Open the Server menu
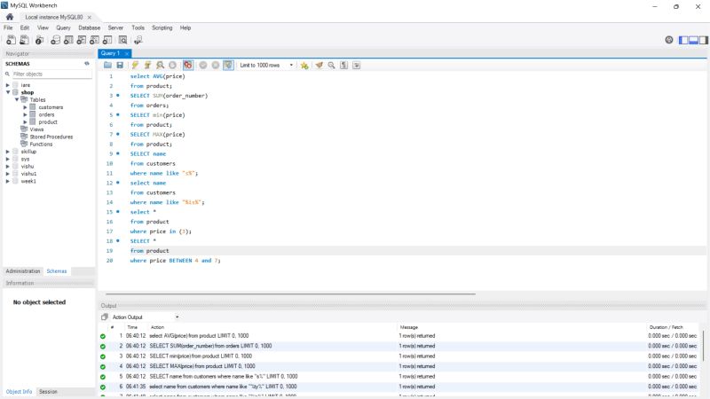Image resolution: width=710 pixels, height=399 pixels. [x=115, y=27]
